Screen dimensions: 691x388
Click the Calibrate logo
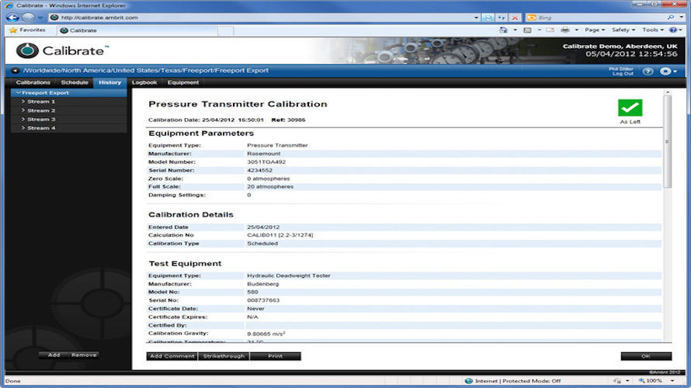tap(62, 50)
